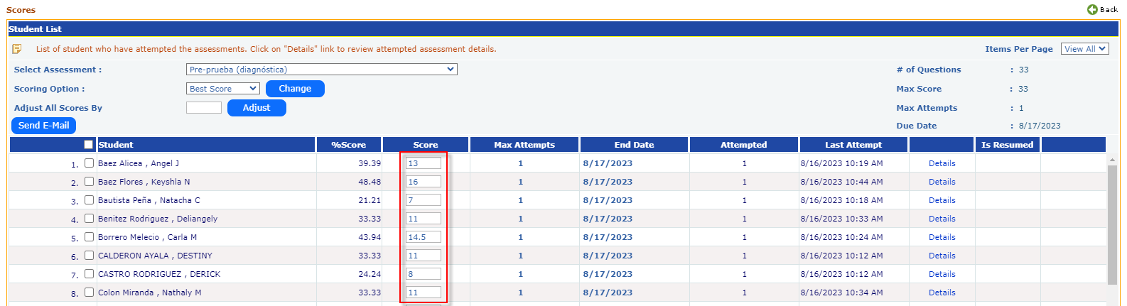
Task: Click the Last Attempt column header
Action: (x=853, y=145)
